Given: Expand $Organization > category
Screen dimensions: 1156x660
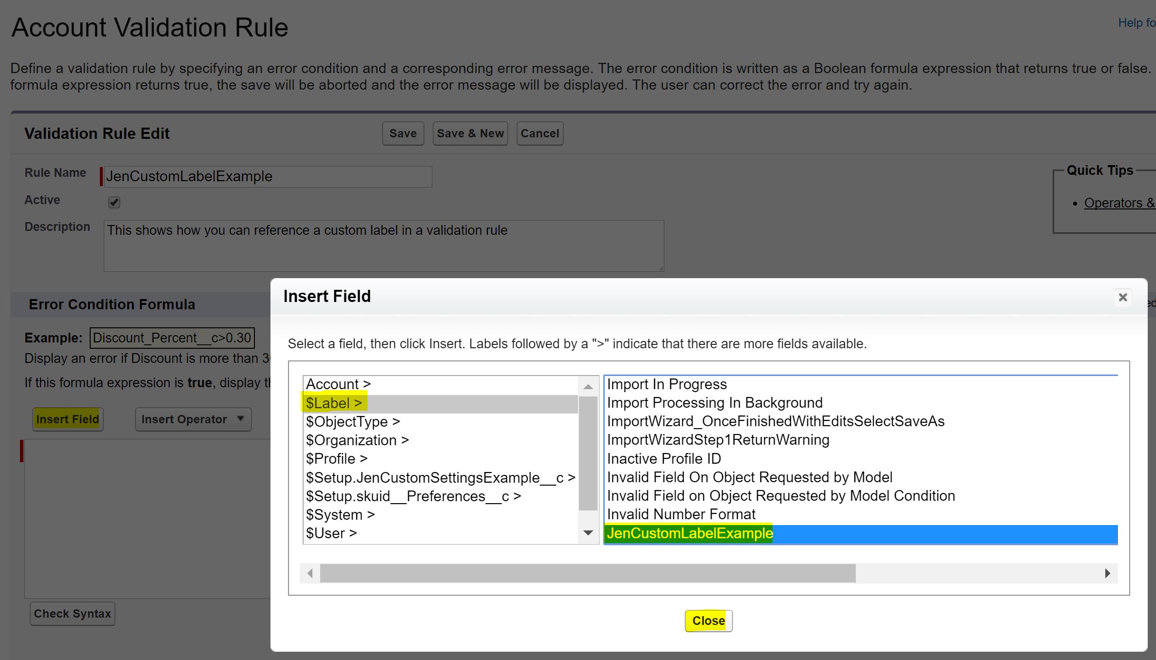Looking at the screenshot, I should pos(441,440).
